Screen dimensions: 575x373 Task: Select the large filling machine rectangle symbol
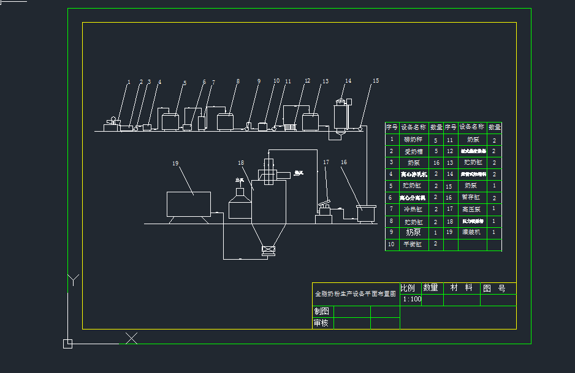189,204
